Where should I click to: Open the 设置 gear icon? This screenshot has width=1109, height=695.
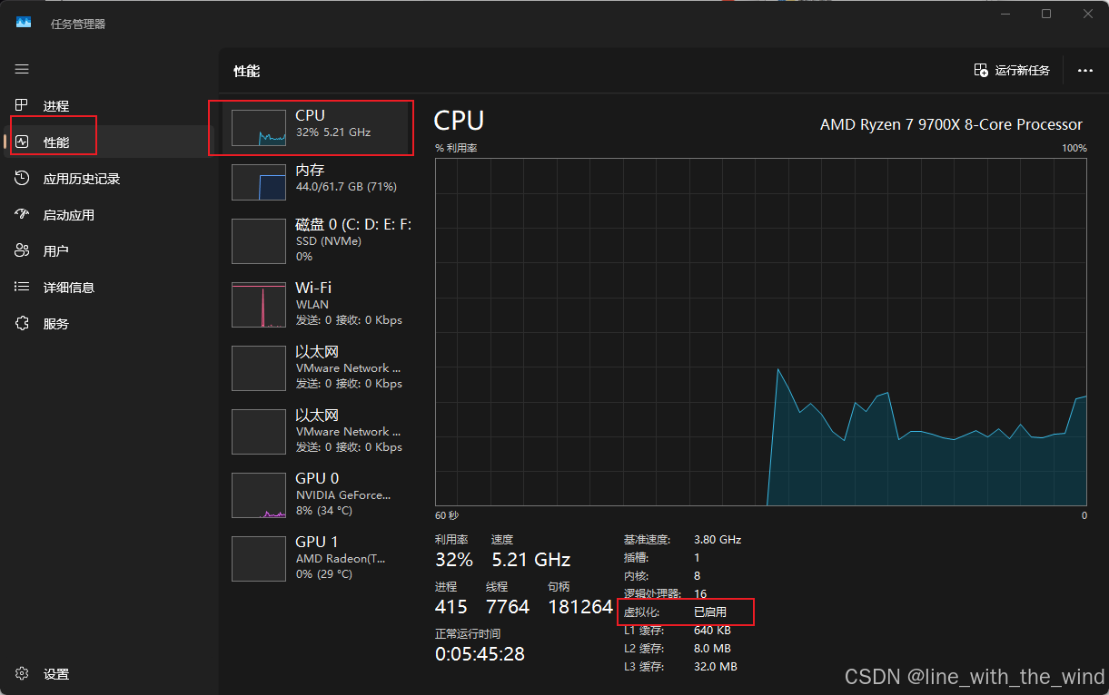(x=22, y=673)
